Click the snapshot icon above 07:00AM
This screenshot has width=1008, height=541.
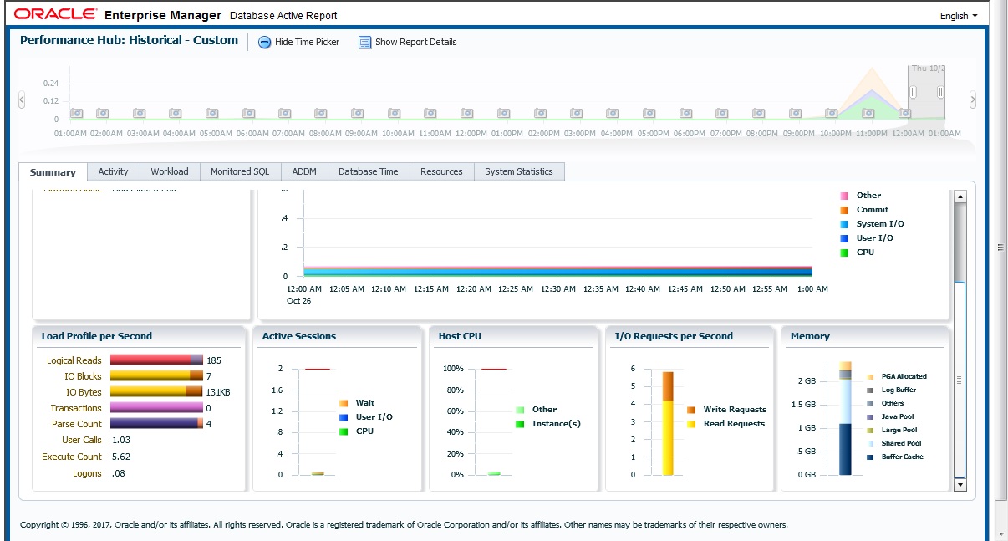point(284,113)
